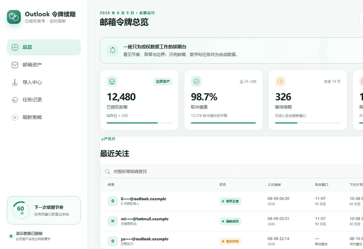
Task: Click the 近 24 小时 label
Action: (x=248, y=82)
